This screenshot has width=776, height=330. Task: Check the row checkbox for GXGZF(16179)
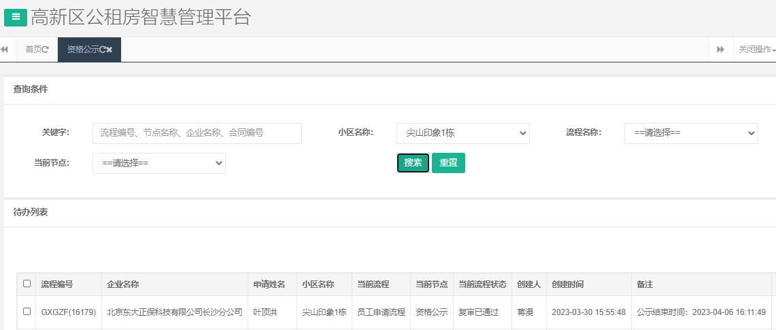tap(27, 311)
